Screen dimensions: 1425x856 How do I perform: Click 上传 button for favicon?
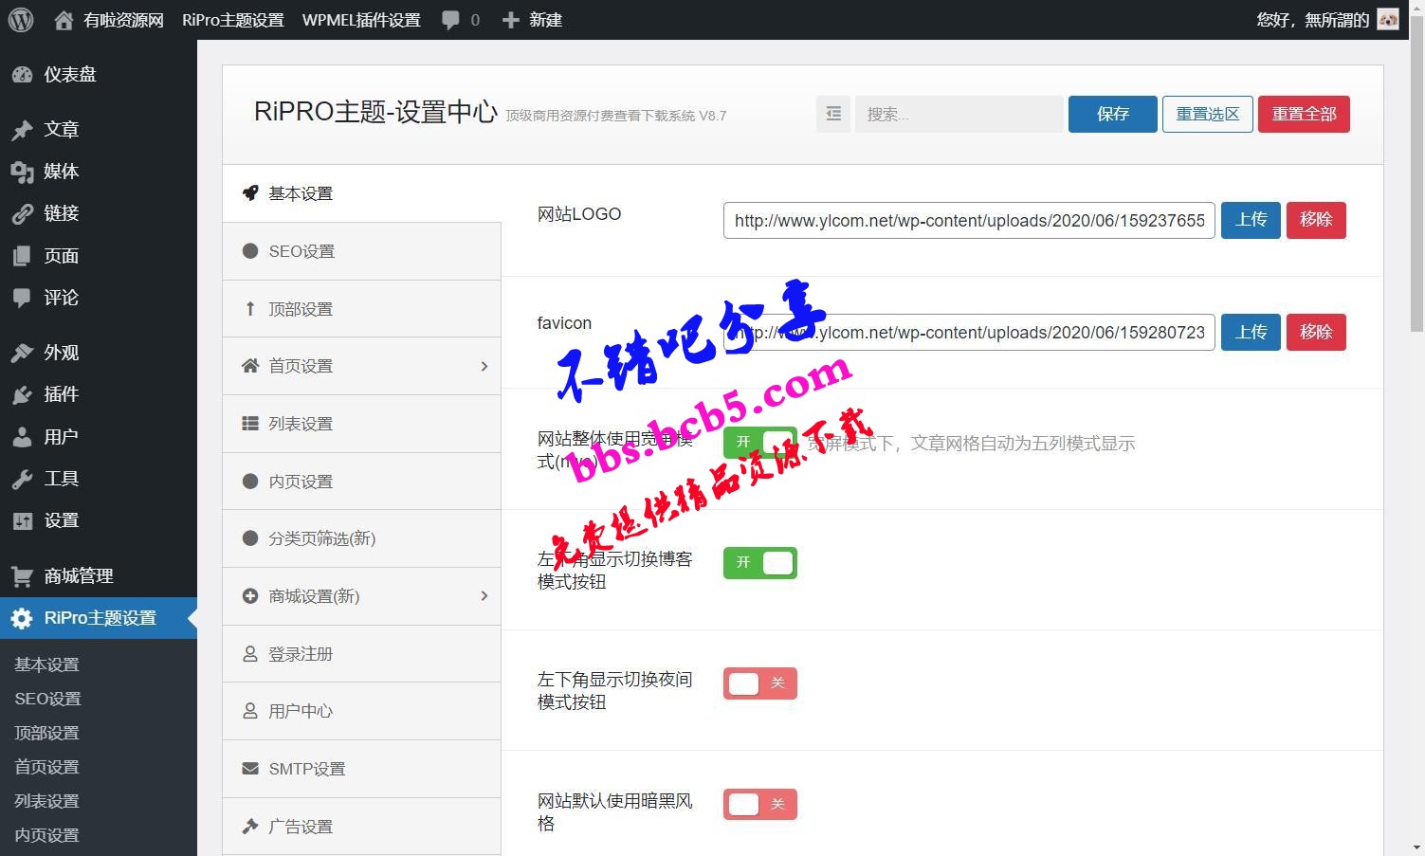pos(1251,333)
